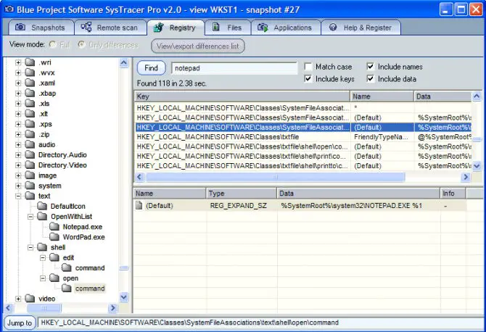Click the REG_EXPAND_SZ type cell

(239, 206)
